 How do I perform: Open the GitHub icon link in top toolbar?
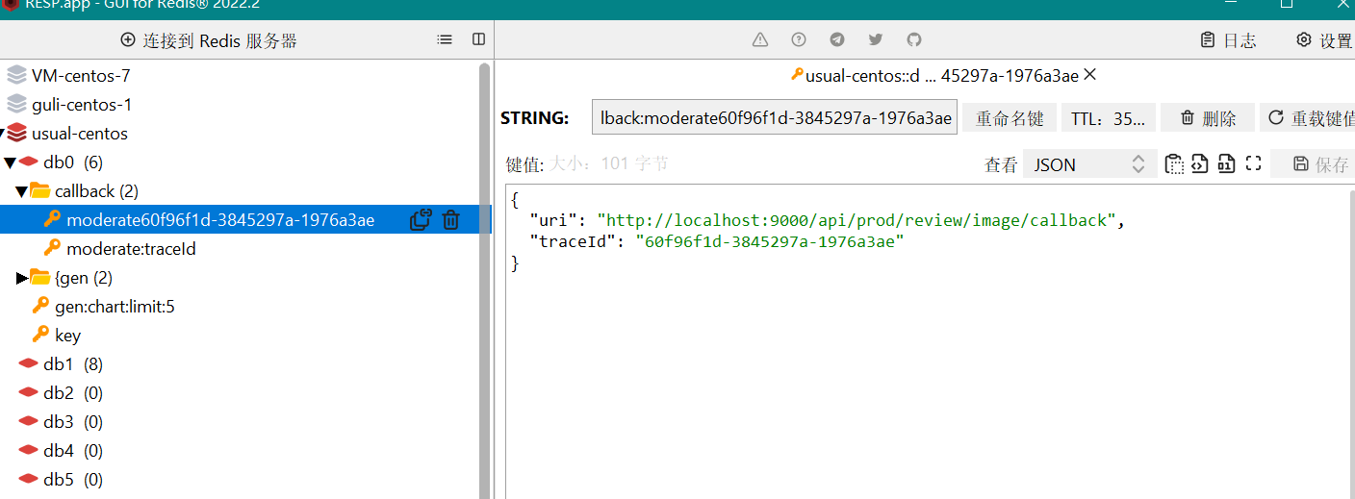pos(914,39)
